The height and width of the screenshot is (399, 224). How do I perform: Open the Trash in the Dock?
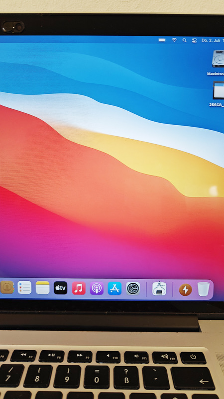(x=204, y=289)
